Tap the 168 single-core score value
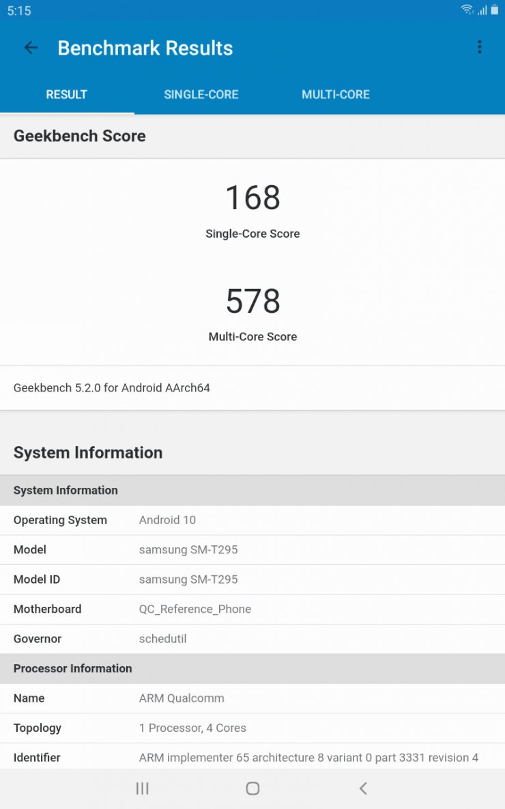This screenshot has height=809, width=505. tap(252, 197)
